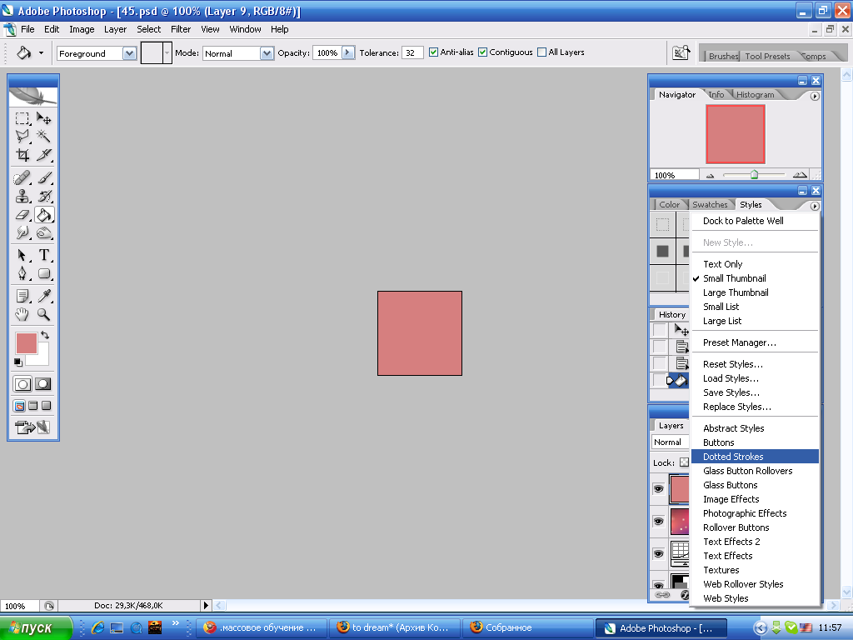The height and width of the screenshot is (640, 853).
Task: Switch to Standard edit mode
Action: click(22, 384)
